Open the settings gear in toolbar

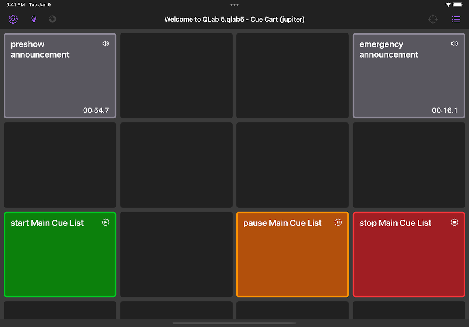click(x=13, y=19)
